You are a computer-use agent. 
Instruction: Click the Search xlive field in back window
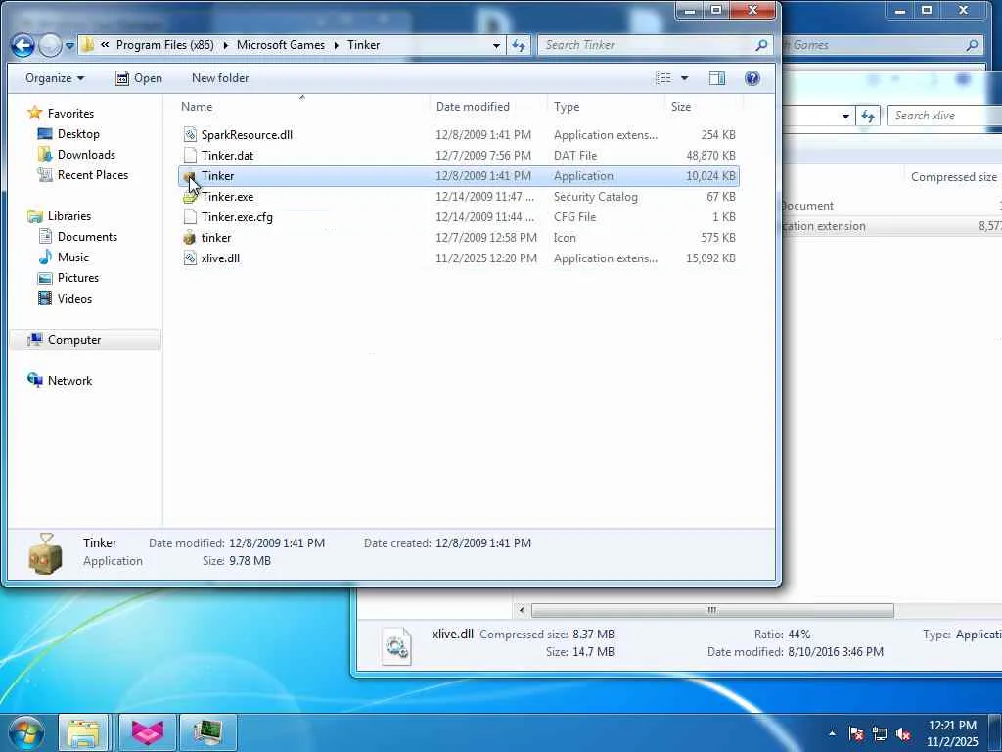[944, 116]
